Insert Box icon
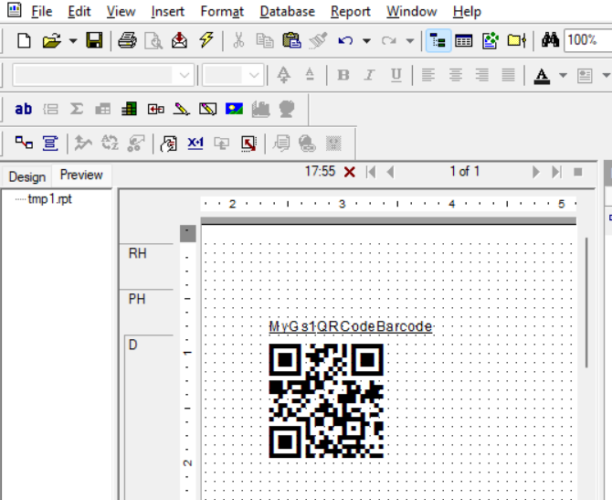 [207, 109]
